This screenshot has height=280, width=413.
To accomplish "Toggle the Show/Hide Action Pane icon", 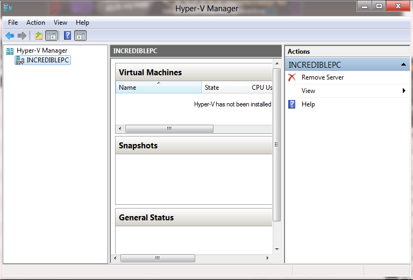I will pos(80,36).
